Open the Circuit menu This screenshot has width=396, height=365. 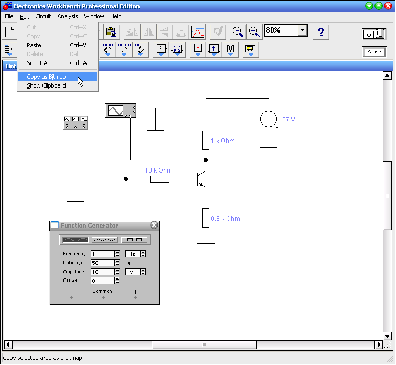43,16
